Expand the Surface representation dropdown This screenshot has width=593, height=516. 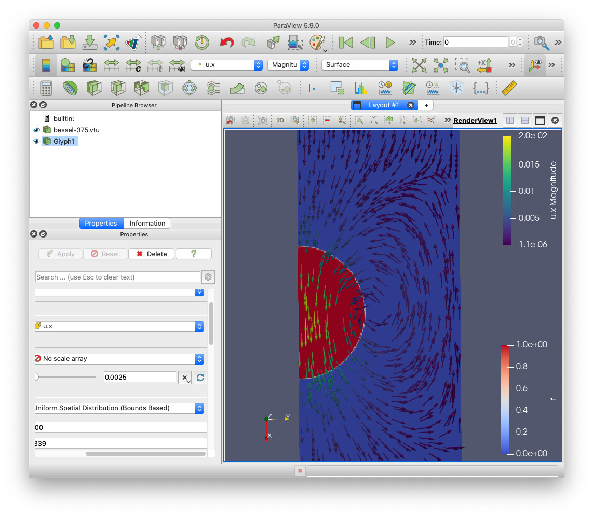point(359,65)
